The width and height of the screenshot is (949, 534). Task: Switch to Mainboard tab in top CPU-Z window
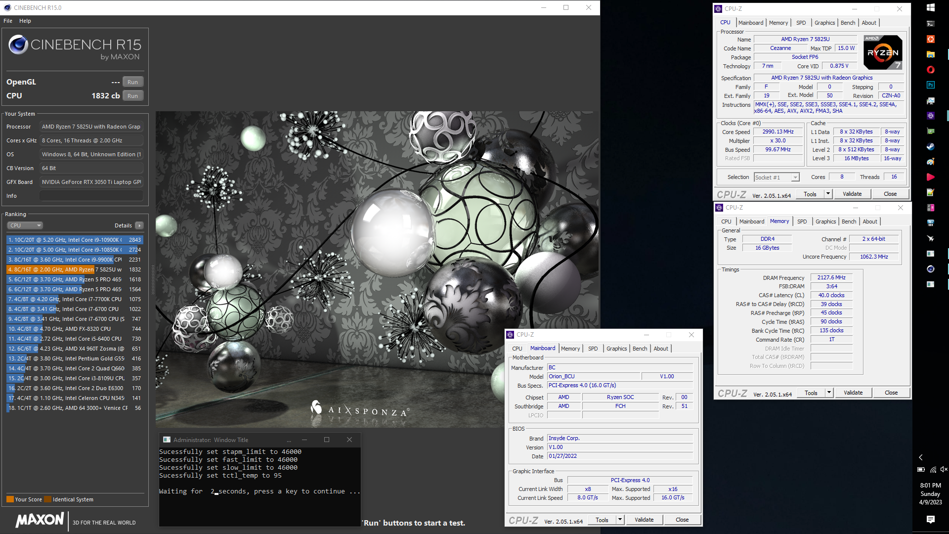750,23
